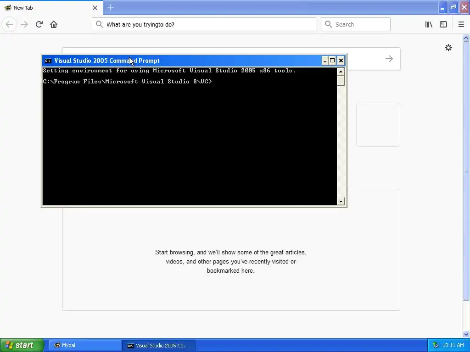Click the empty top site tile
The height and width of the screenshot is (352, 470).
(378, 125)
